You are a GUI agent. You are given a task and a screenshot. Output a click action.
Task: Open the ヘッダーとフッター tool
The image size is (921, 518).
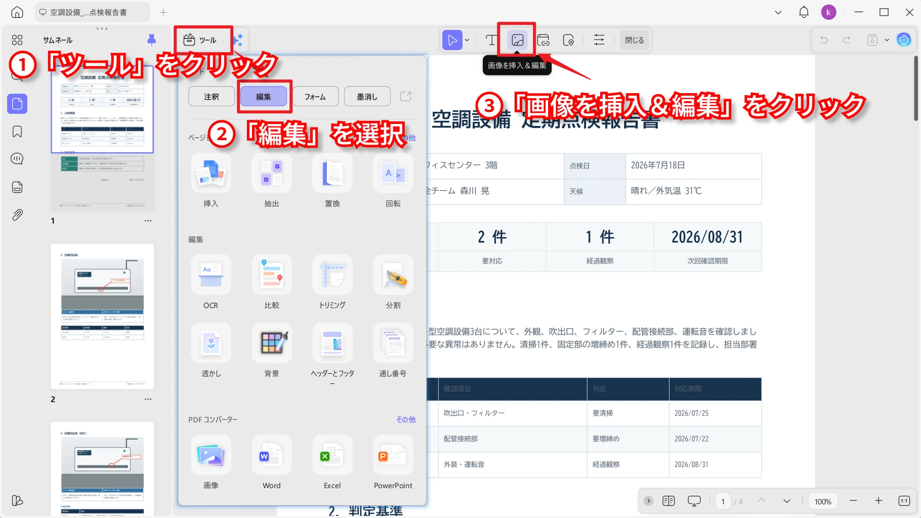pos(332,354)
